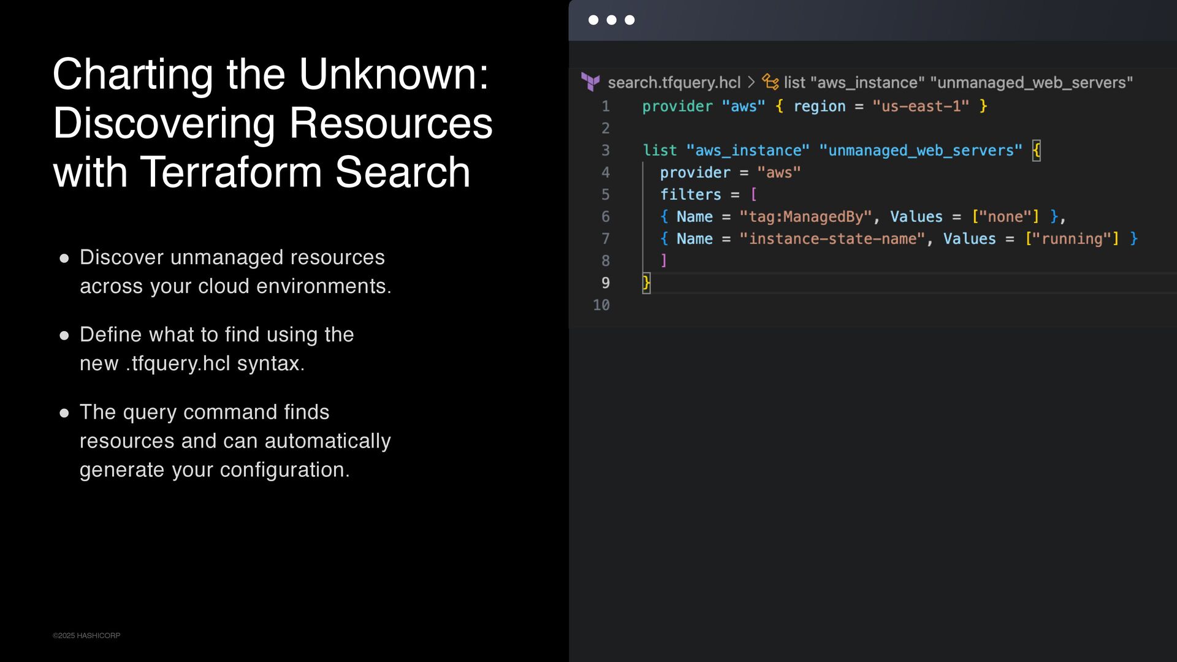
Task: Click the breadcrumb chevron separator
Action: pyautogui.click(x=751, y=82)
